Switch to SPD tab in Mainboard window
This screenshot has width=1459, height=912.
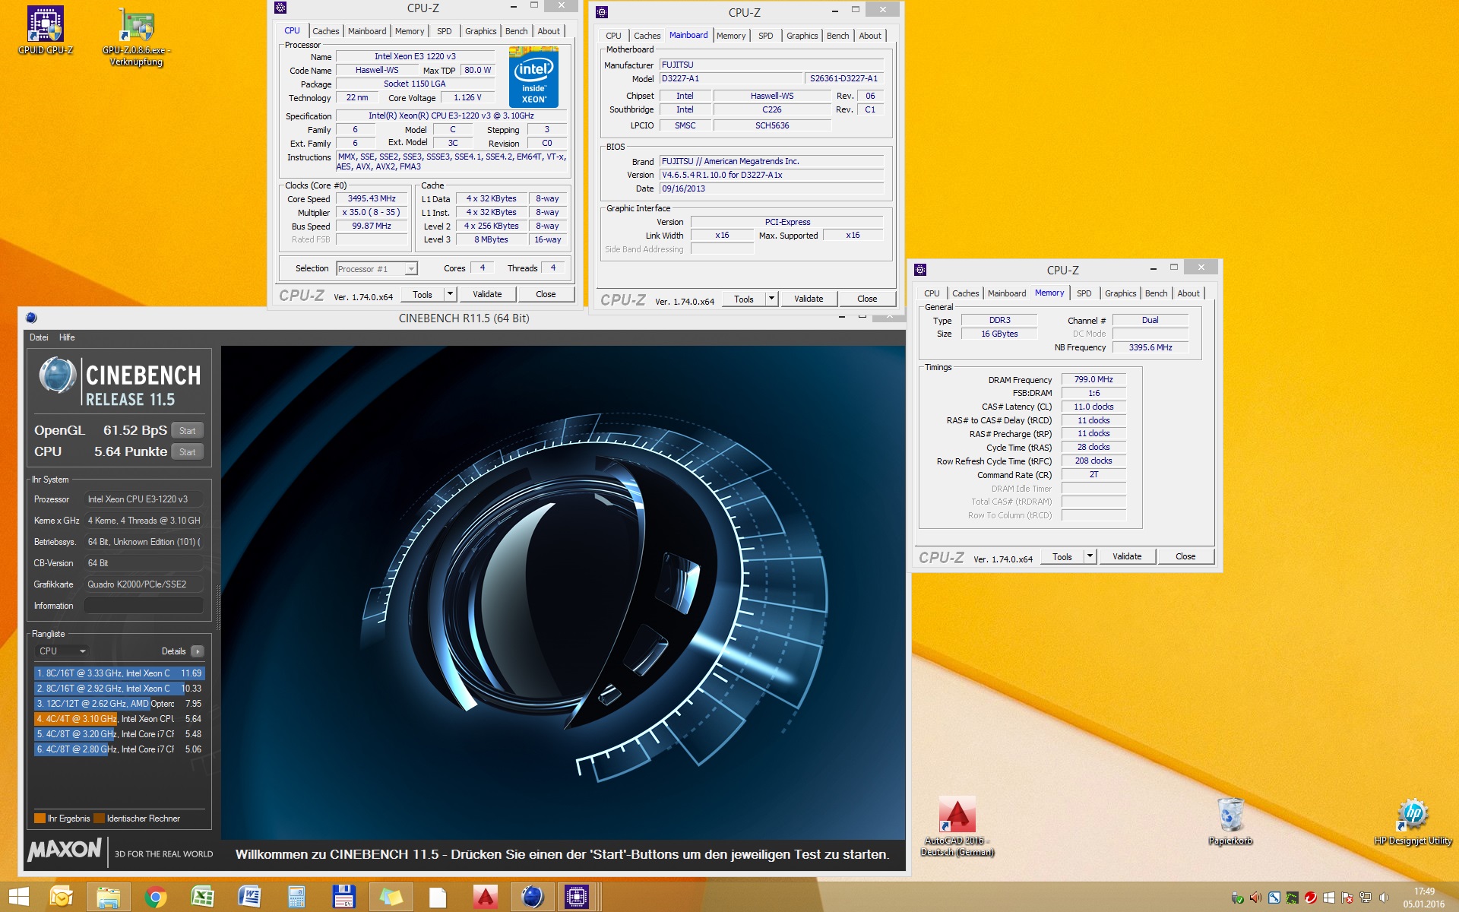pos(765,36)
